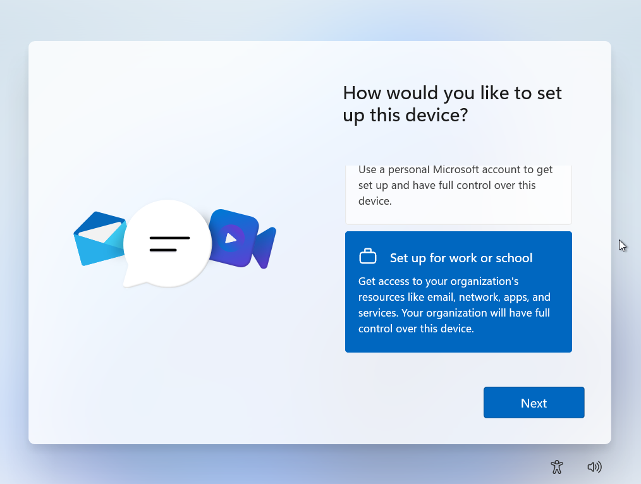Open the accessibility icon in the corner
This screenshot has height=484, width=641.
[556, 467]
